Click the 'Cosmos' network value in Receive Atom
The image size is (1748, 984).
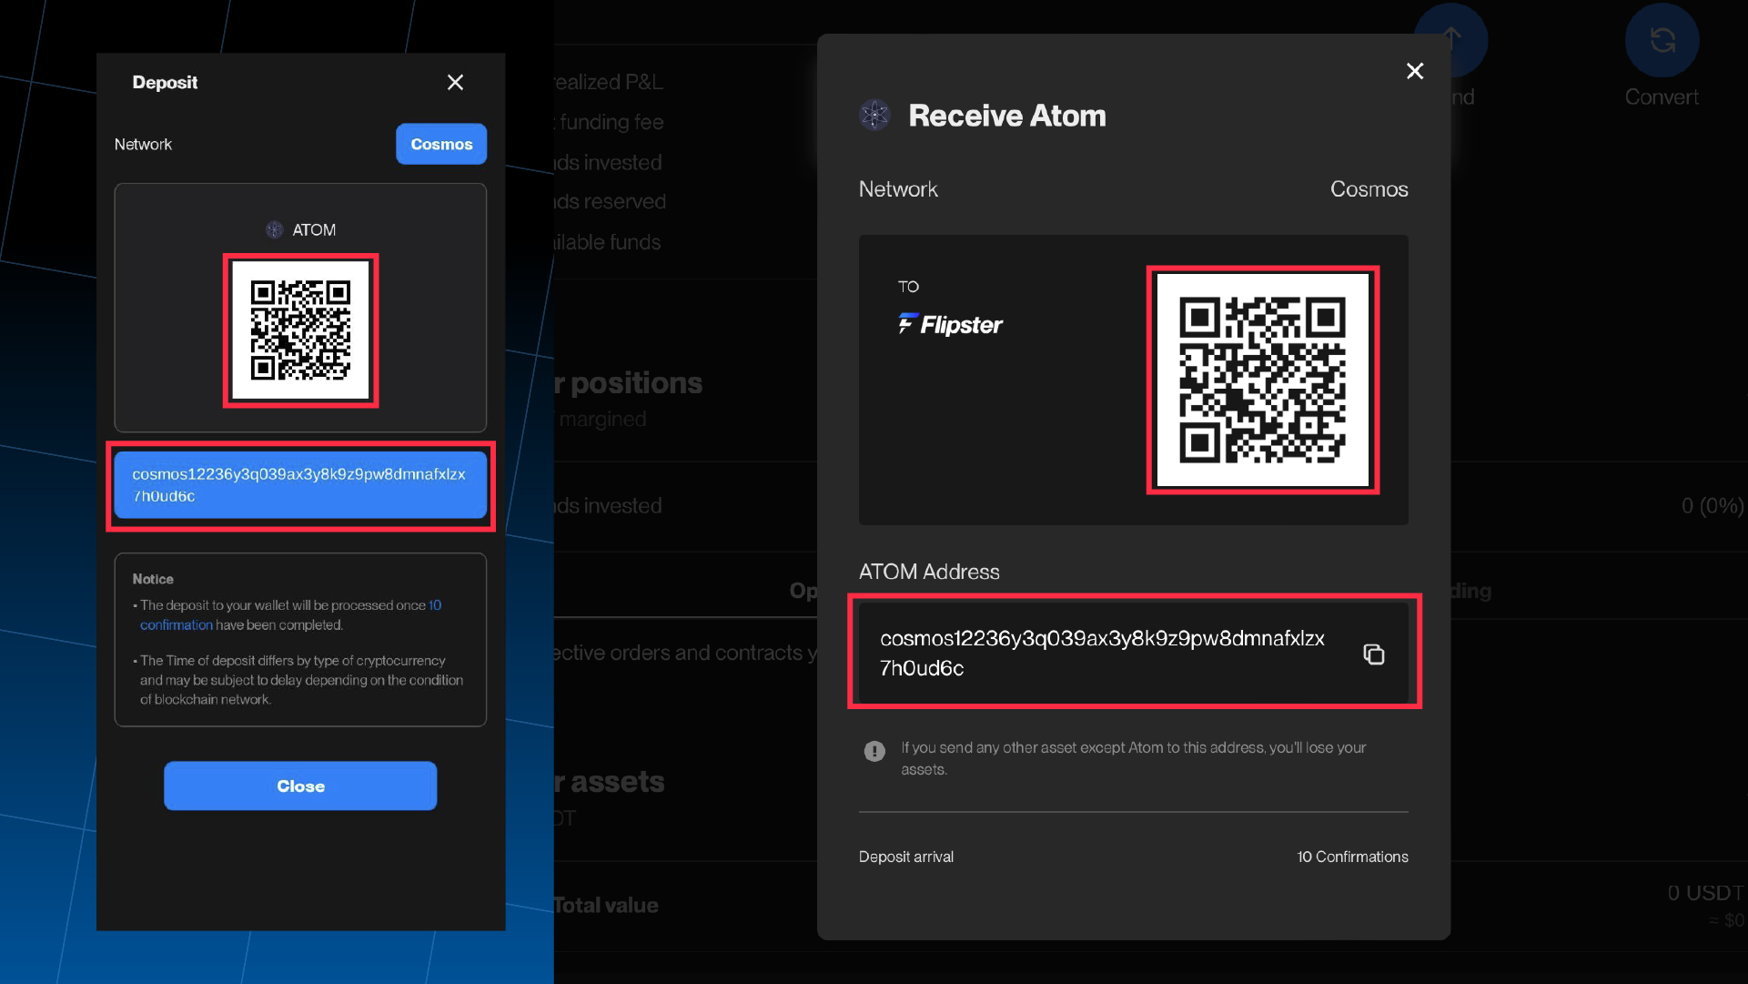(x=1369, y=189)
